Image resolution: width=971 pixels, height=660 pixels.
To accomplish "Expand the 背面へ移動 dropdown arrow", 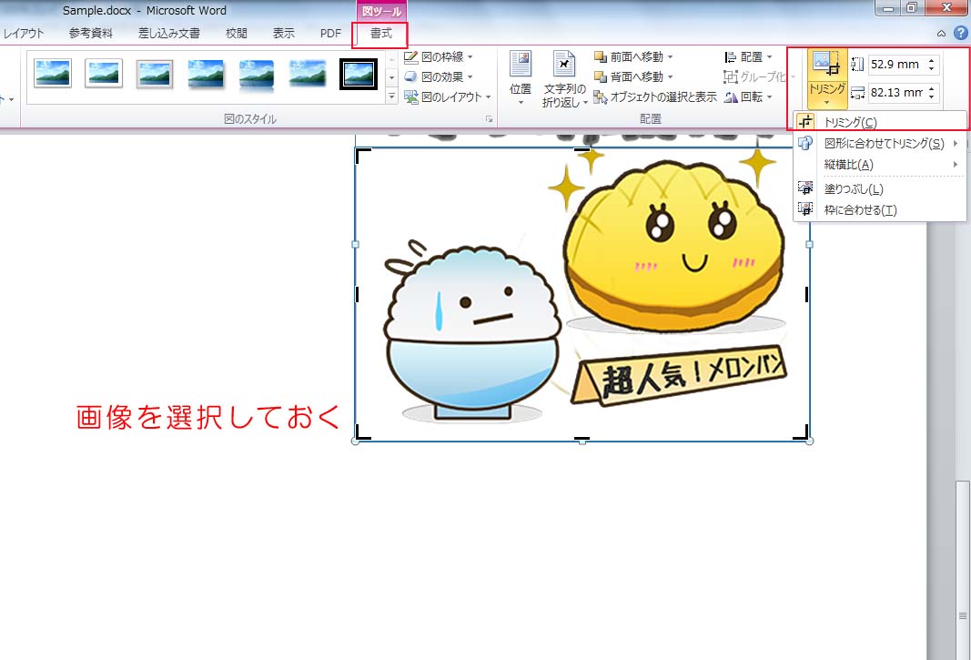I will click(x=670, y=76).
